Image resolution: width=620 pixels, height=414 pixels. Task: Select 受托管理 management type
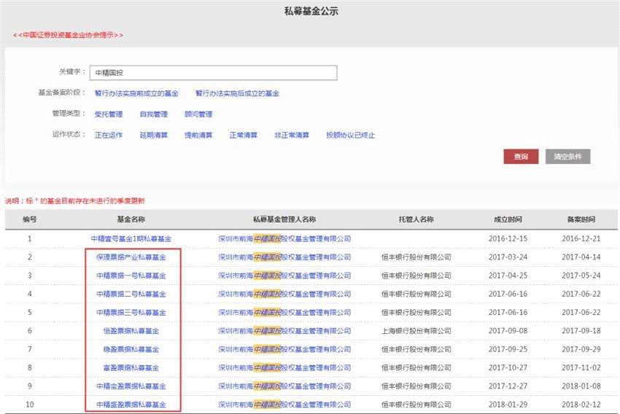[x=109, y=114]
